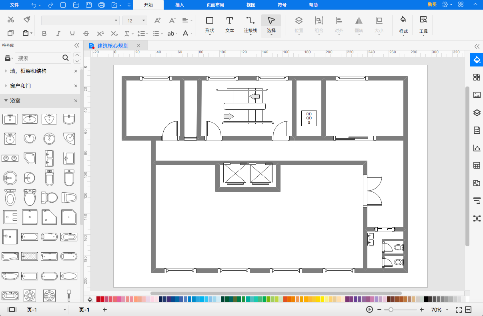Add a new page with plus button
483x316 pixels.
point(105,310)
